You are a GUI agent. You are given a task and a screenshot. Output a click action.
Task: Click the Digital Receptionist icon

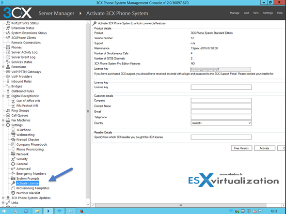click(x=8, y=96)
